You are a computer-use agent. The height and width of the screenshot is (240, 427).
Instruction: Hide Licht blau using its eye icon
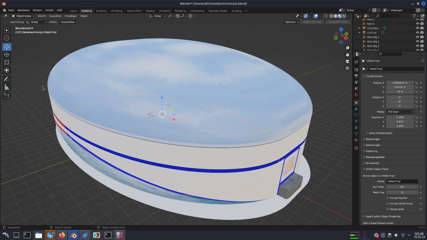[x=417, y=28]
